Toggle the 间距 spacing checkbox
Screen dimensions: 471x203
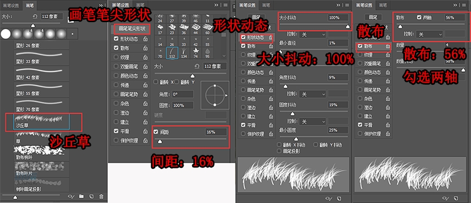pos(155,132)
